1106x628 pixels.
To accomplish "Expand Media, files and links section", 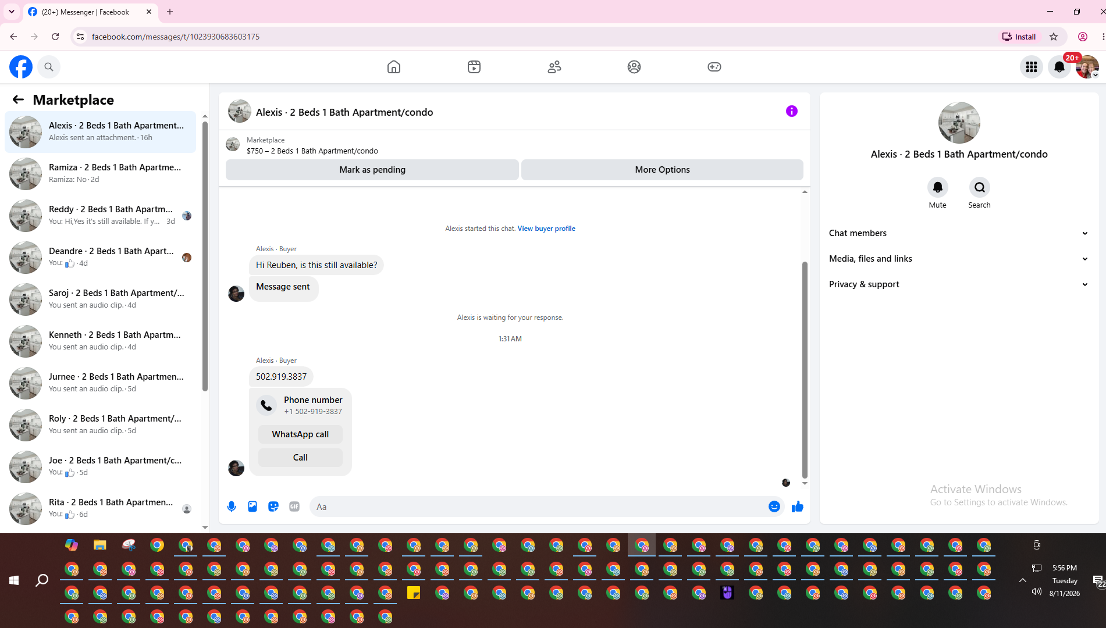I will tap(959, 259).
